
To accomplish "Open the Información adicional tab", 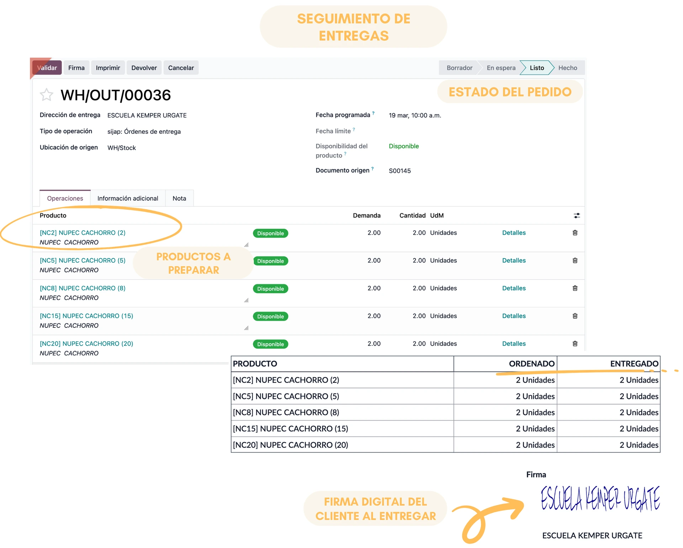I will click(x=128, y=198).
